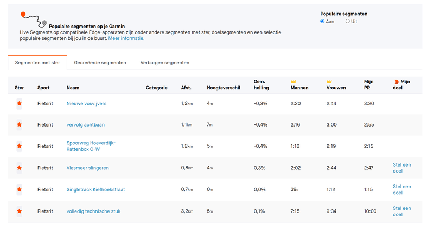Unstar the vervolg achtbaan segment

pos(20,125)
